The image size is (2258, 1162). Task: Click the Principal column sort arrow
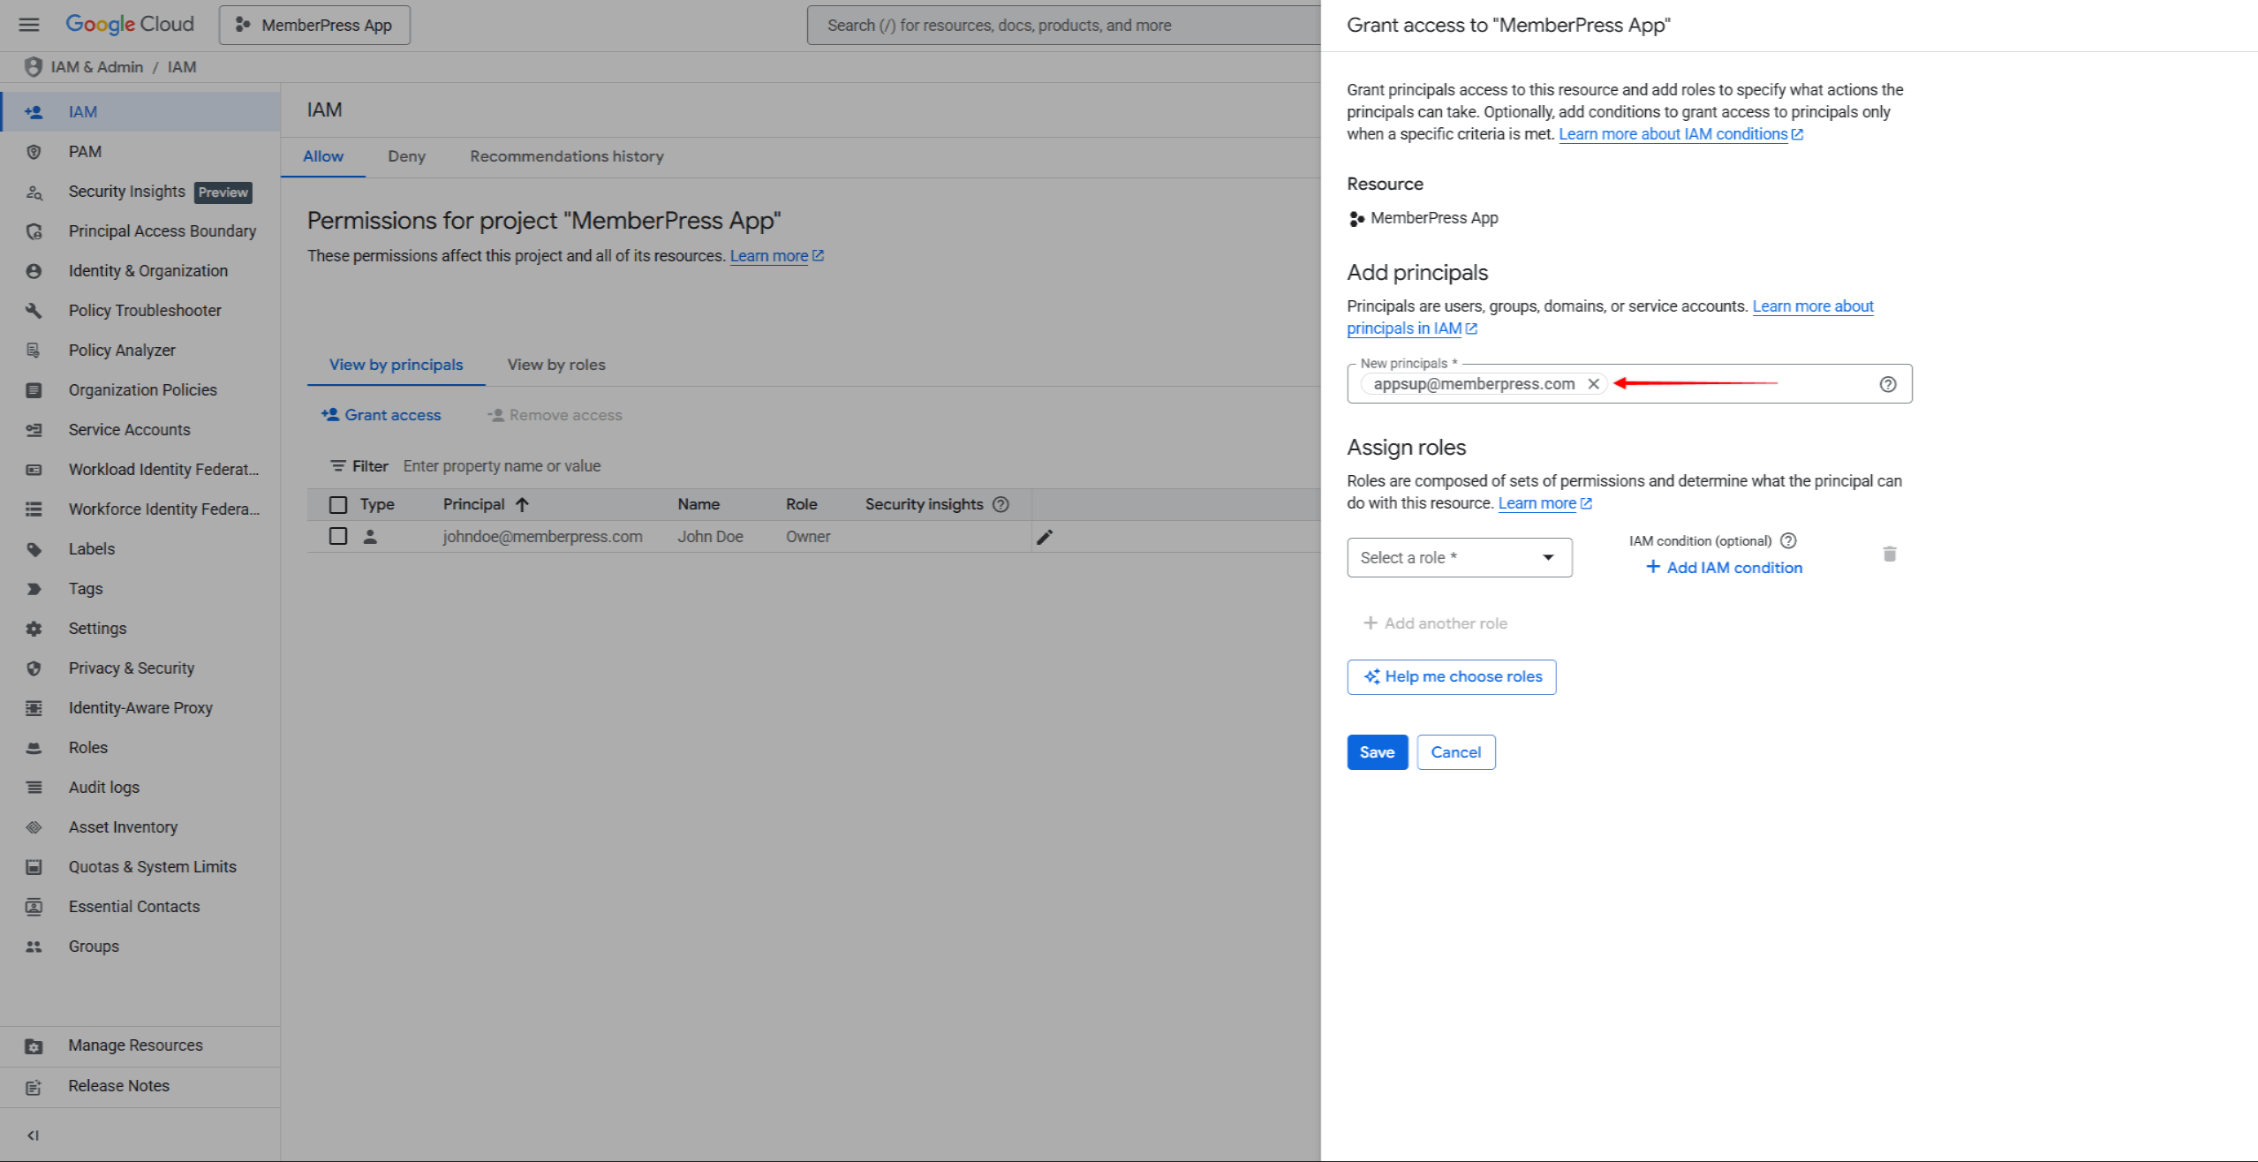[x=522, y=504]
